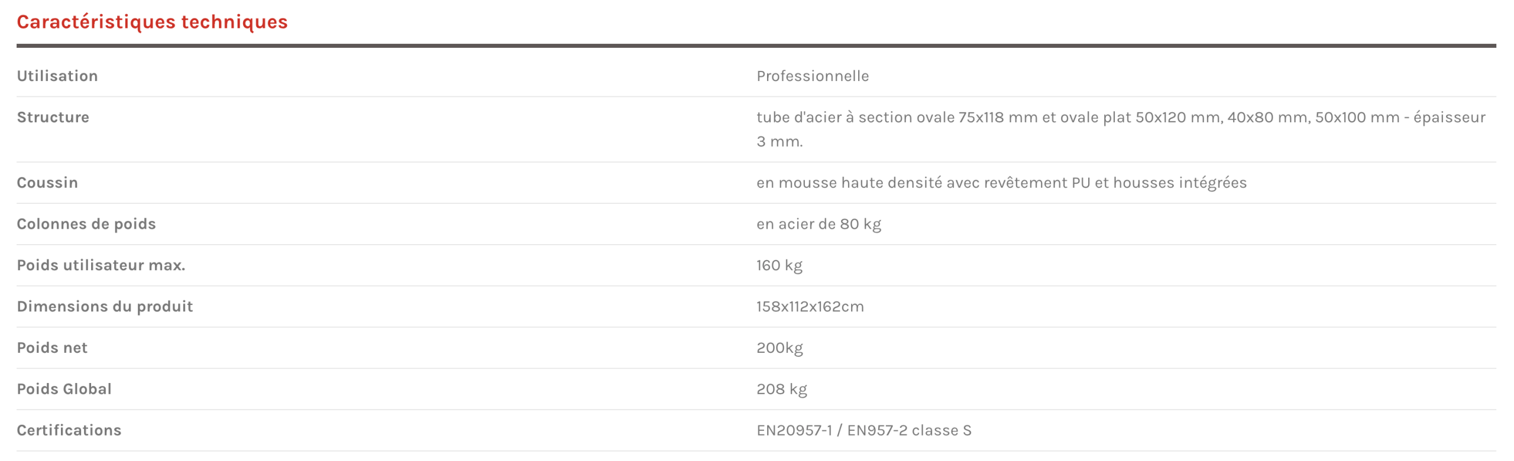
Task: Click the '208 kg' global weight value
Action: pyautogui.click(x=781, y=389)
